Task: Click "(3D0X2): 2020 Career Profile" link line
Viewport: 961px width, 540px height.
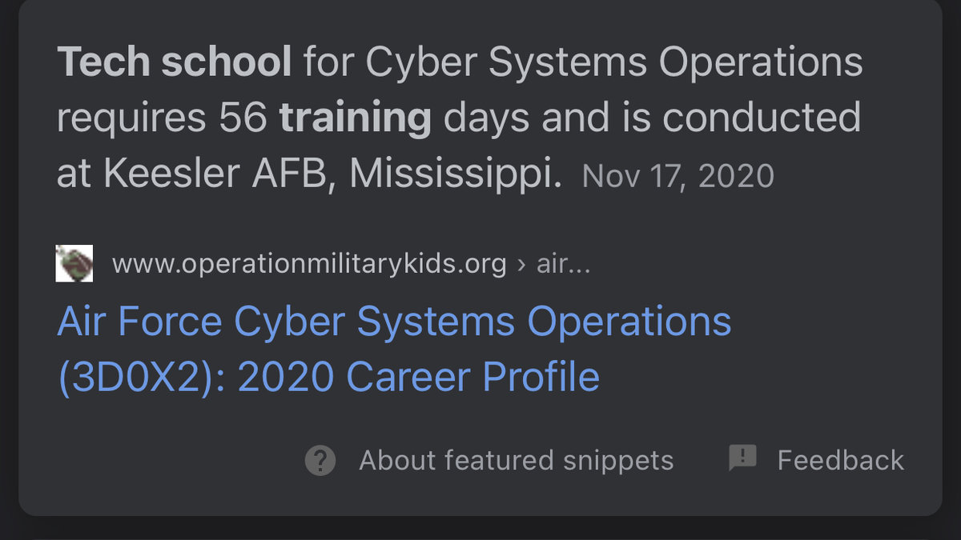Action: 328,377
